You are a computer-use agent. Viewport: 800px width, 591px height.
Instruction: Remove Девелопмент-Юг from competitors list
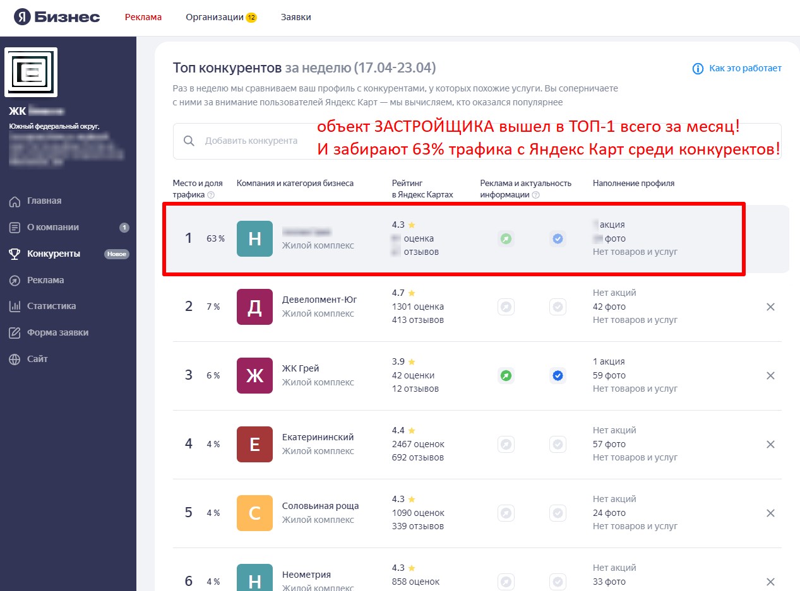pos(770,307)
